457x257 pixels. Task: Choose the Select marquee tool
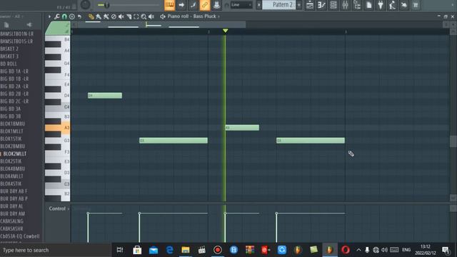pyautogui.click(x=136, y=16)
